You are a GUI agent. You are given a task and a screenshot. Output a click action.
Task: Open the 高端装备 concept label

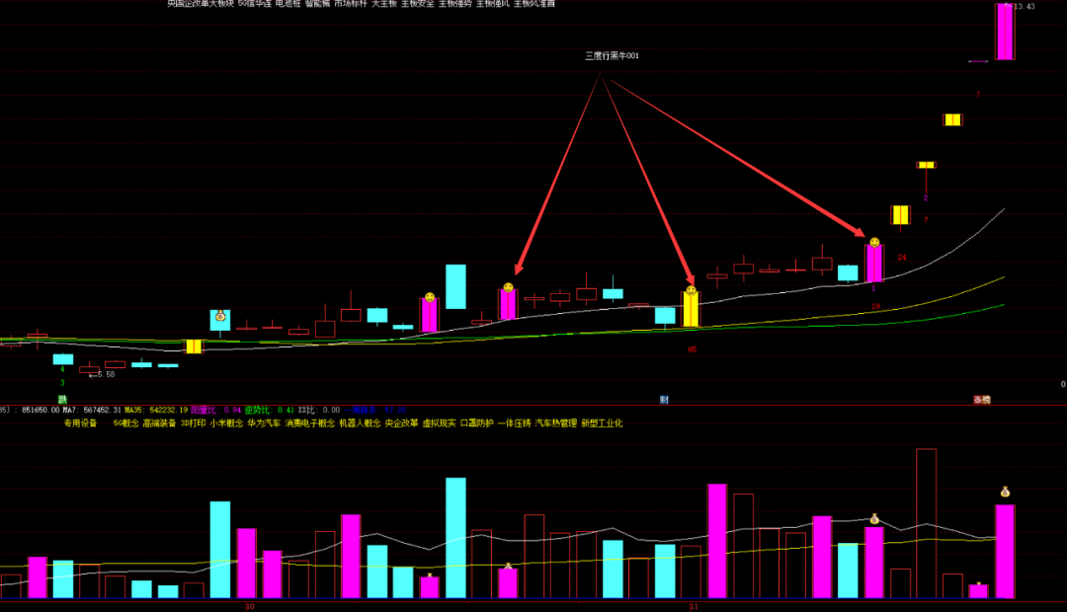tap(159, 422)
